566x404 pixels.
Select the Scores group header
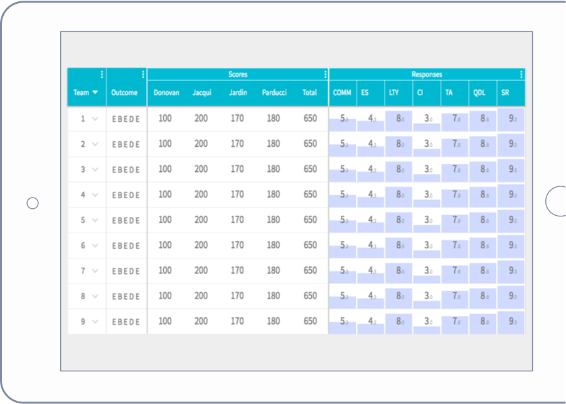pos(237,75)
